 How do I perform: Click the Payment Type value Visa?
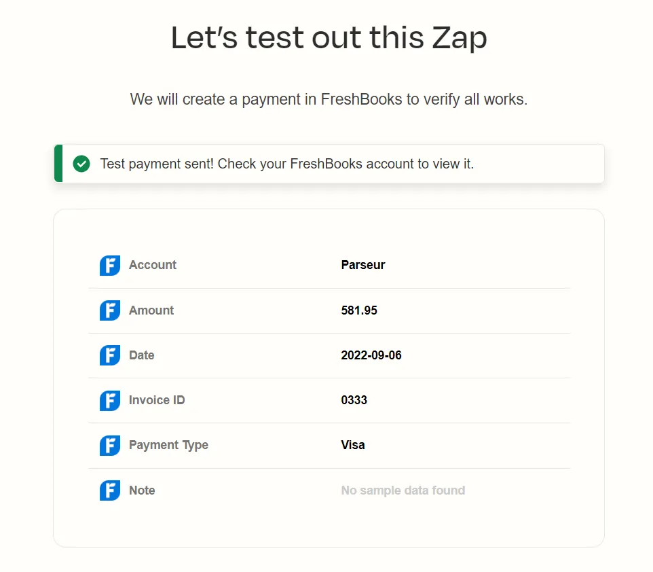(353, 445)
